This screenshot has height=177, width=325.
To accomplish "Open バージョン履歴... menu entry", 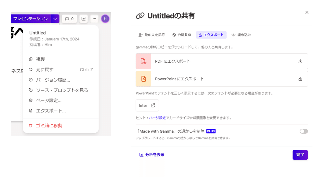I will coord(61,80).
